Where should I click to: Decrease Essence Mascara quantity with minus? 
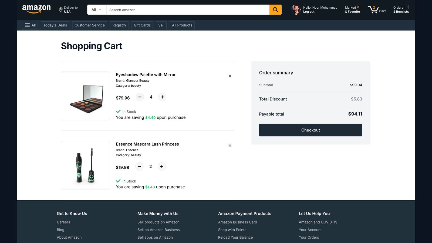[x=139, y=166]
